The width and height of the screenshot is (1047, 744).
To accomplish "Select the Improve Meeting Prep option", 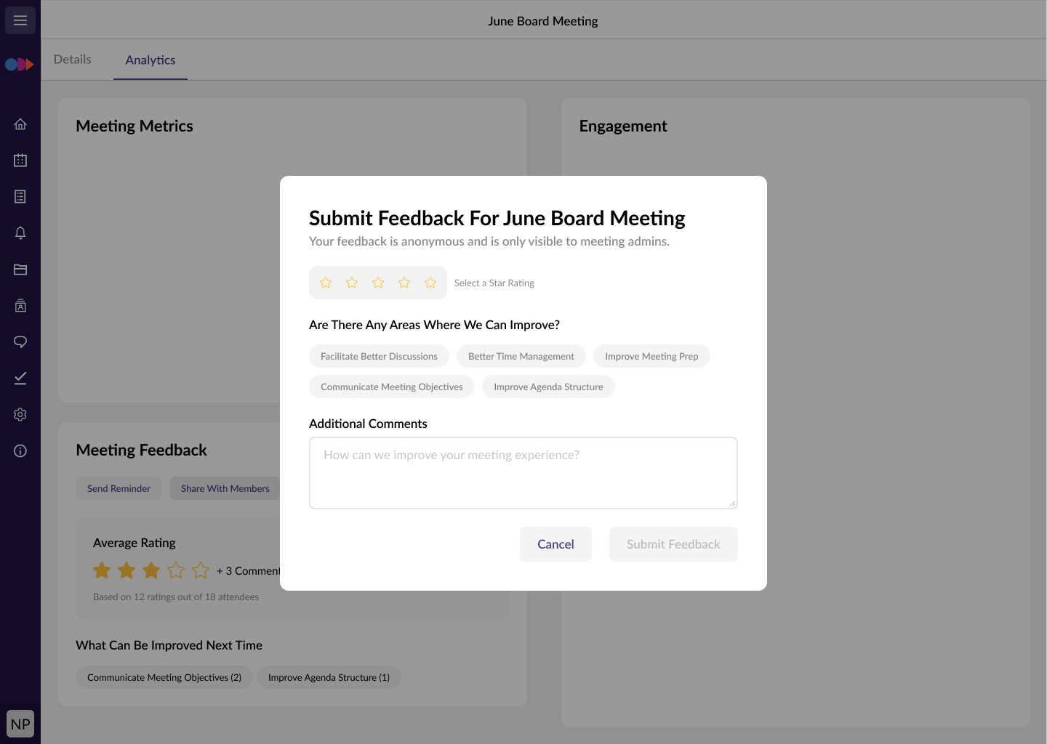I will tap(651, 356).
